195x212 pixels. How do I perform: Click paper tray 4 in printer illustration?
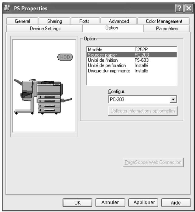pos(49,110)
